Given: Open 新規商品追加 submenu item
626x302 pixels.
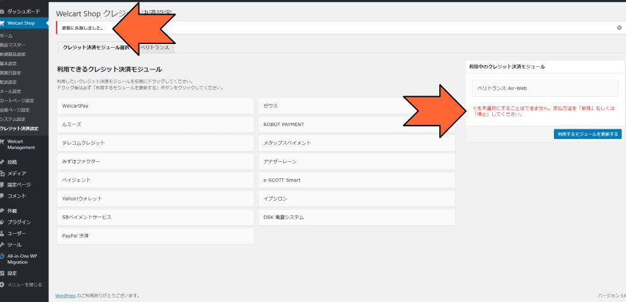Looking at the screenshot, I should [13, 54].
